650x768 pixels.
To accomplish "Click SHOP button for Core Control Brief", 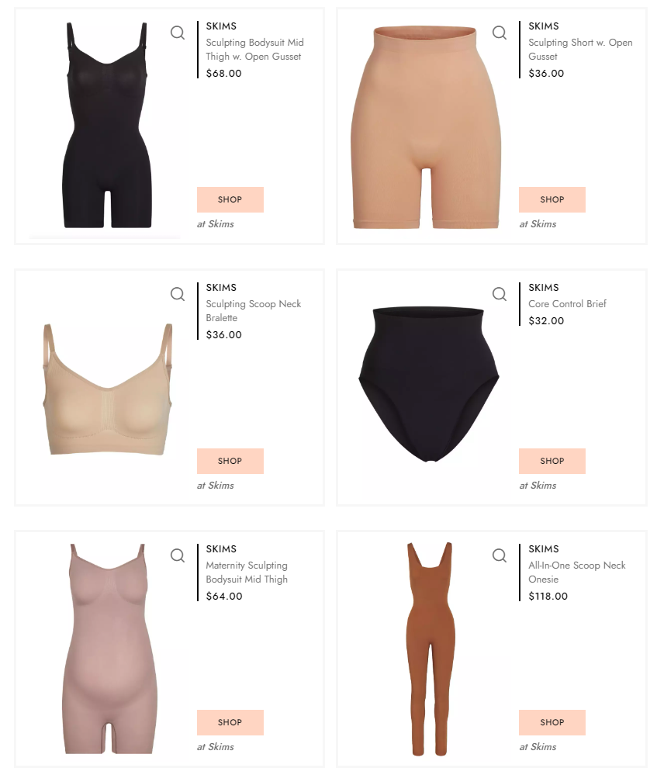I will pos(552,461).
